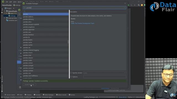Open the TODO tool window tab
The image size is (177, 99).
click(20, 95)
